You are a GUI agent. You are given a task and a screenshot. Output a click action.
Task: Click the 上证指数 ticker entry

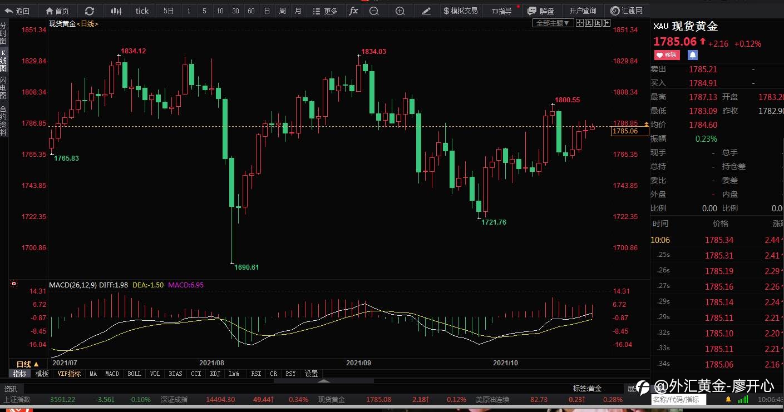pos(17,399)
